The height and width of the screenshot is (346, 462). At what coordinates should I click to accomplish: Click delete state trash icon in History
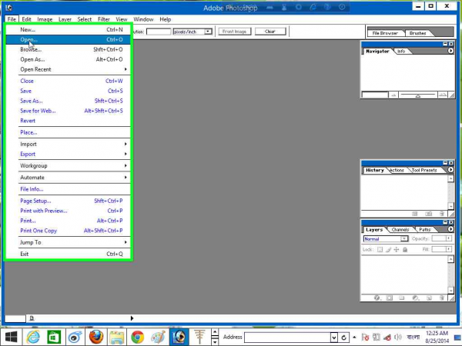click(442, 214)
